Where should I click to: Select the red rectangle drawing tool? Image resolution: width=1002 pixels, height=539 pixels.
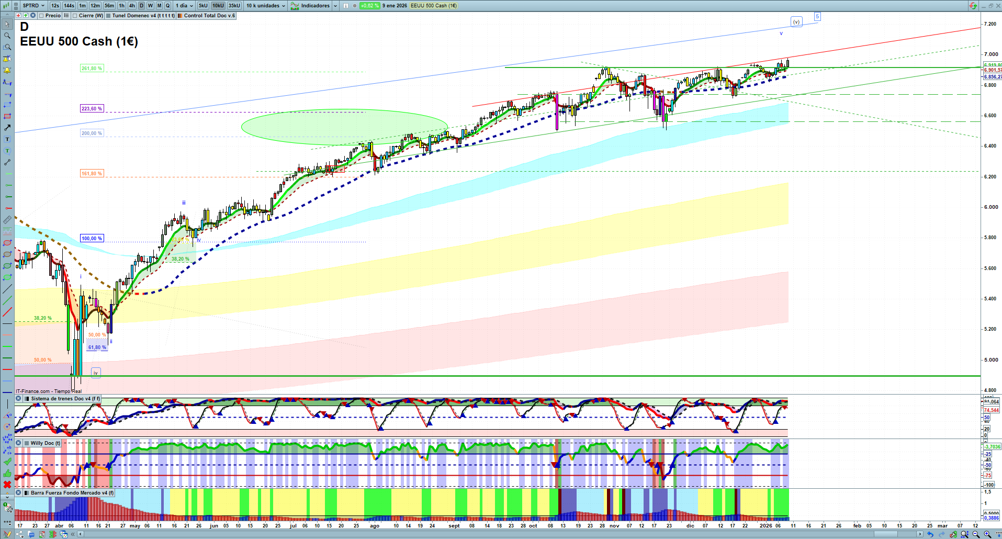click(7, 116)
